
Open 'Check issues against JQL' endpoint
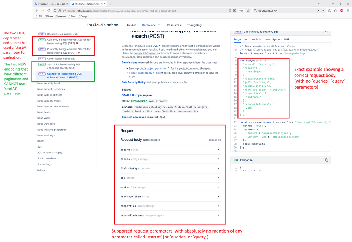click(x=62, y=34)
